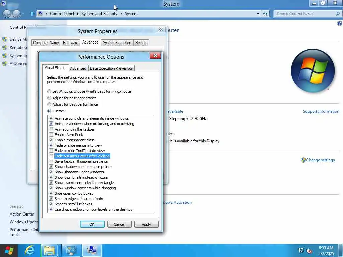
Task: Uncheck Show shadows under mouse pointer
Action: tap(51, 167)
